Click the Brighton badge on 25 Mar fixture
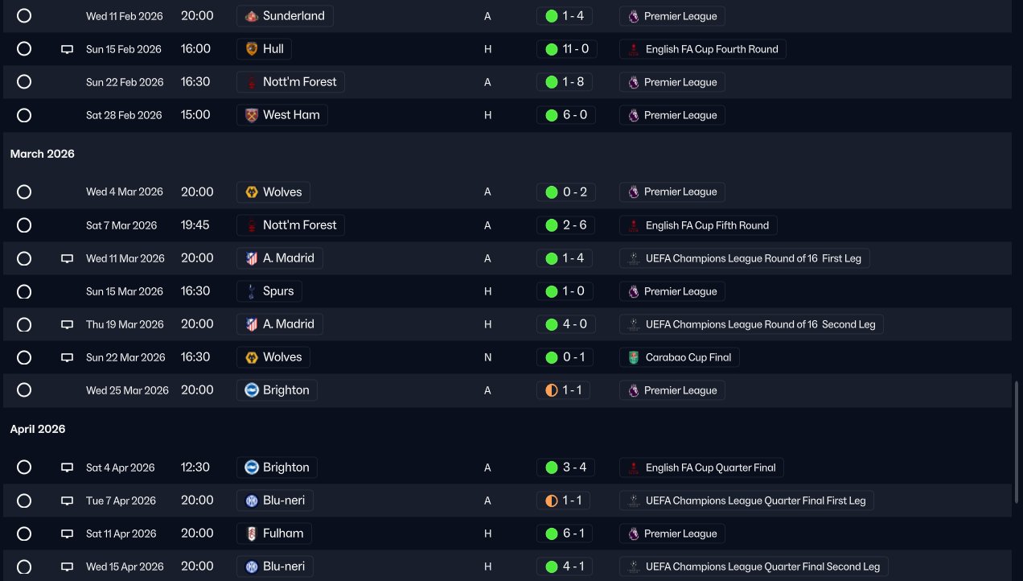The image size is (1023, 581). point(252,390)
